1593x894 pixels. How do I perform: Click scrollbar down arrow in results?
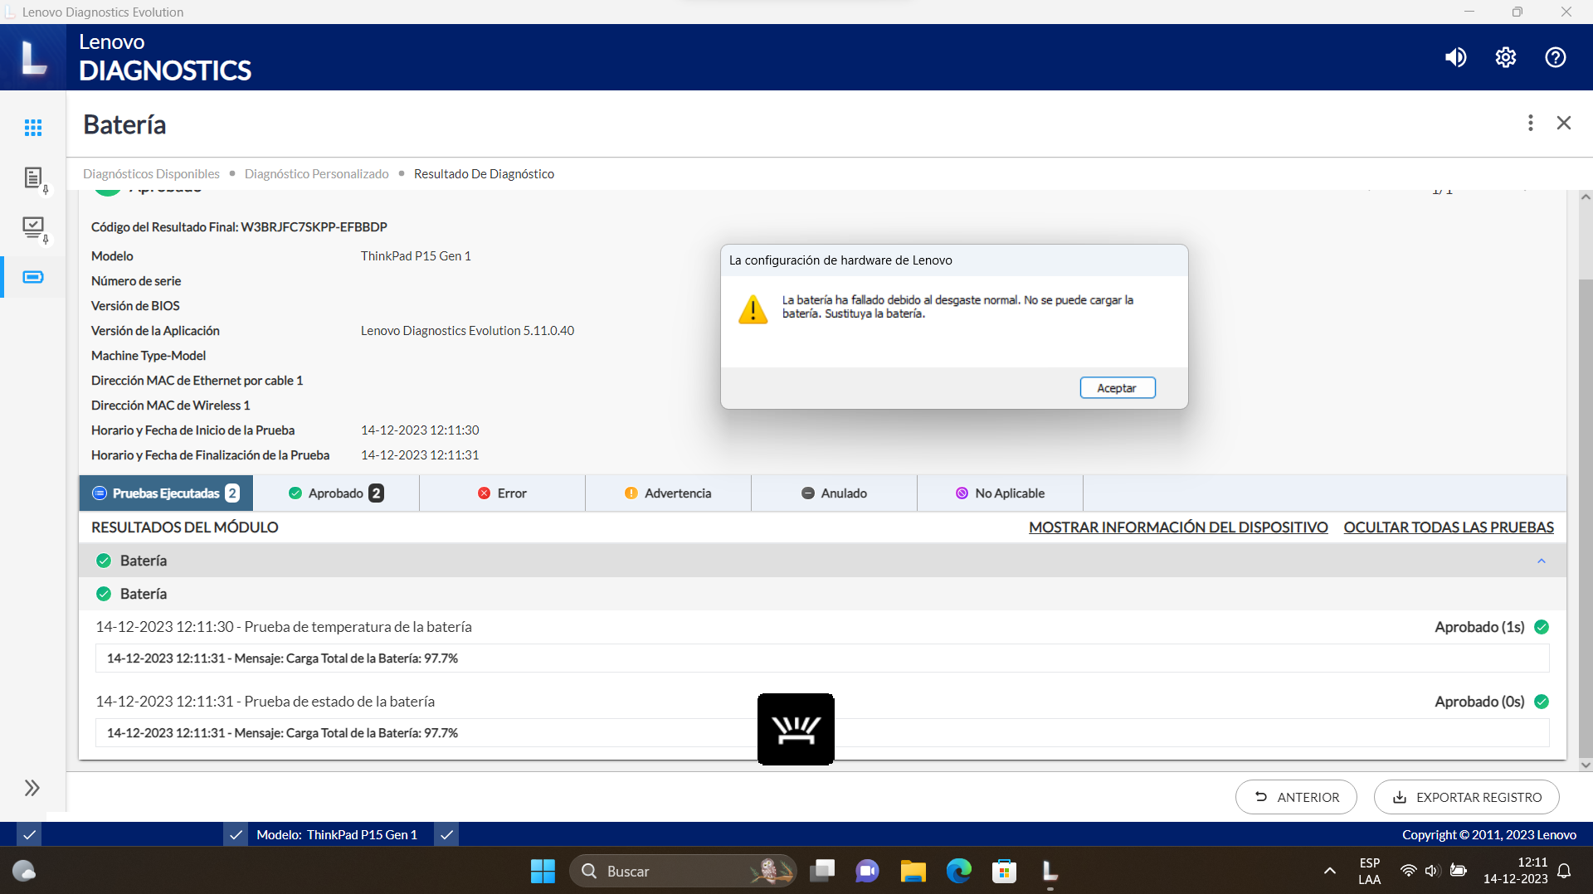(x=1586, y=765)
